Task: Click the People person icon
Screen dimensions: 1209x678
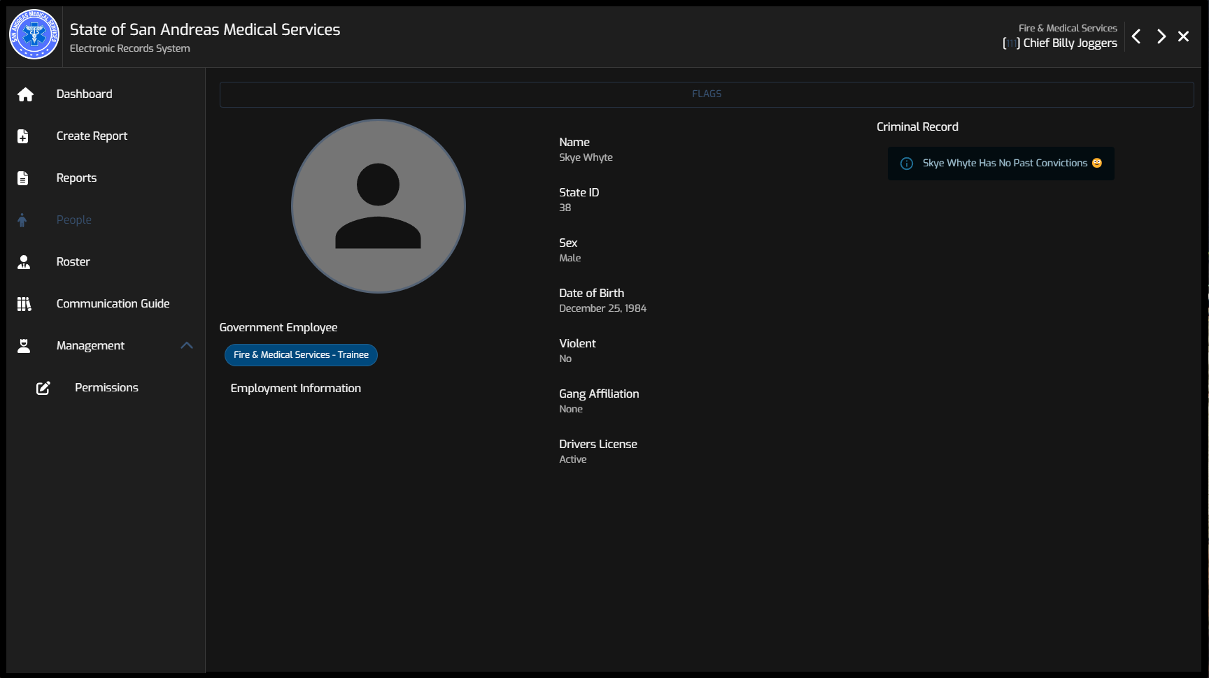Action: (22, 220)
